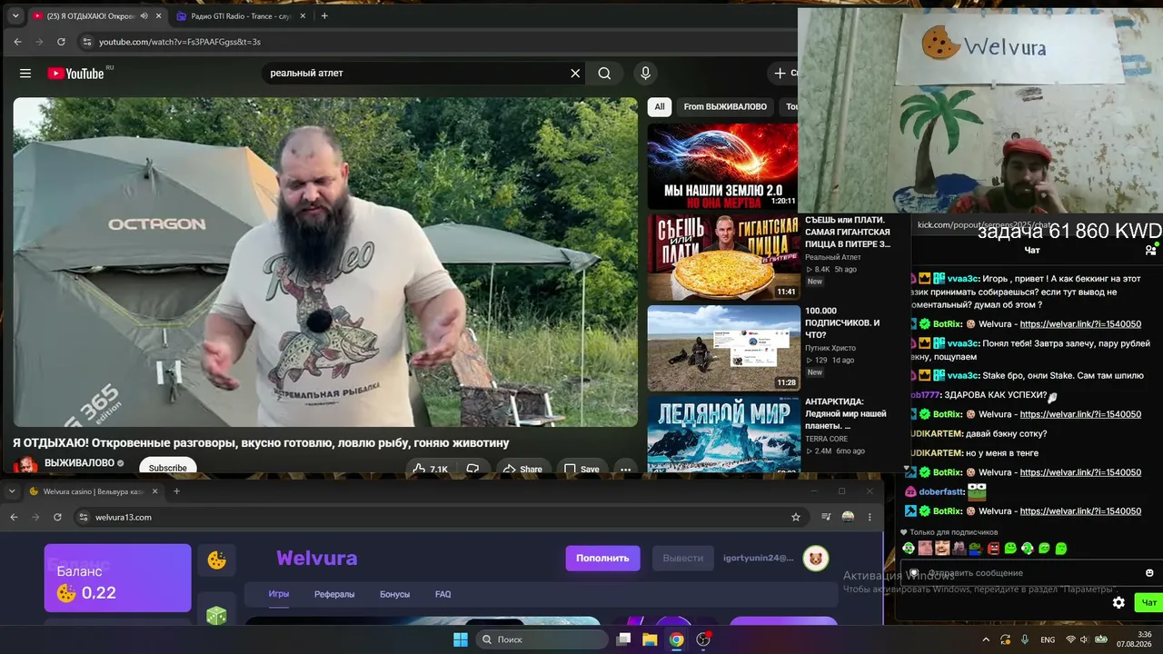The height and width of the screenshot is (654, 1163).
Task: Open the МЫ НАШЛИ ЗЕМЛЮ 2.0 thumbnail
Action: 723,166
